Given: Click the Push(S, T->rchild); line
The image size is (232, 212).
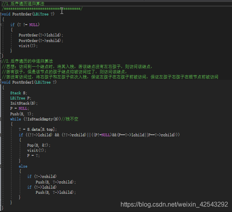Looking at the screenshot, I should pyautogui.click(x=56, y=182).
